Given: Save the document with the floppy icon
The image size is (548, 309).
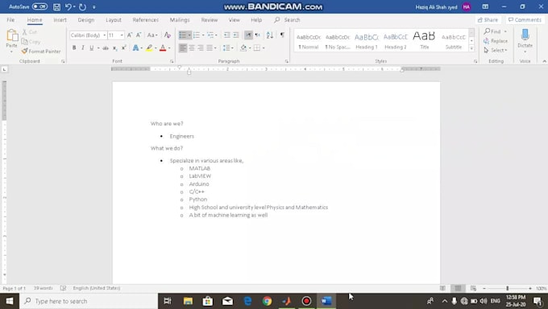Looking at the screenshot, I should pos(56,6).
